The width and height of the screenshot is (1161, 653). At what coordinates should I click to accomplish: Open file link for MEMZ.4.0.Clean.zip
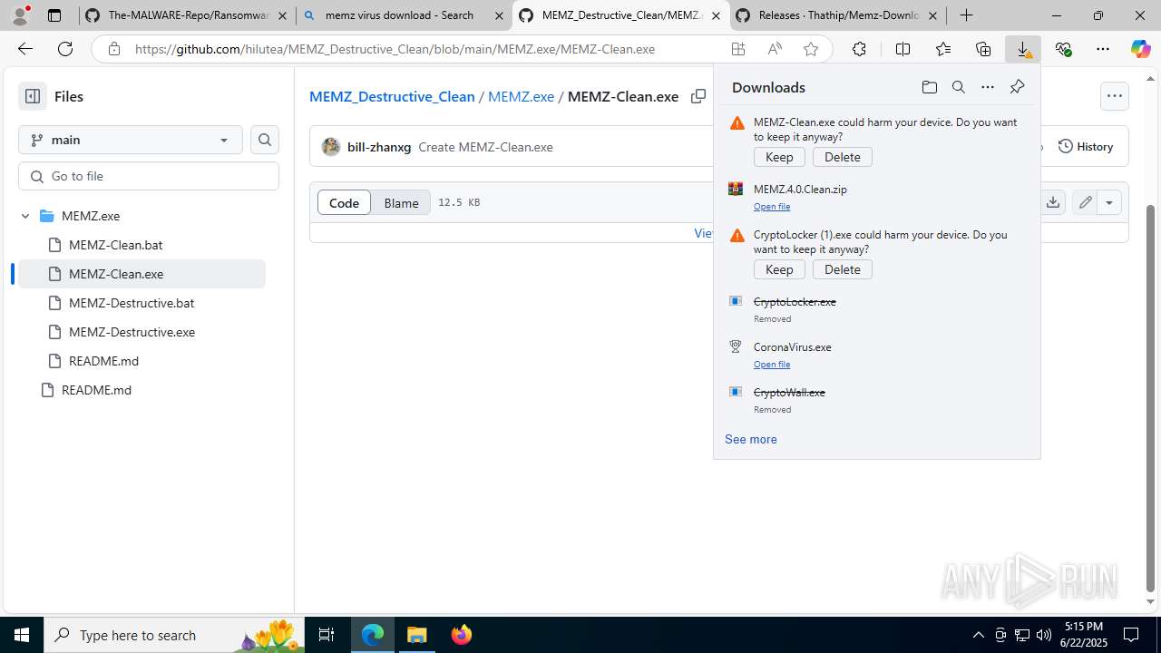[x=772, y=207]
